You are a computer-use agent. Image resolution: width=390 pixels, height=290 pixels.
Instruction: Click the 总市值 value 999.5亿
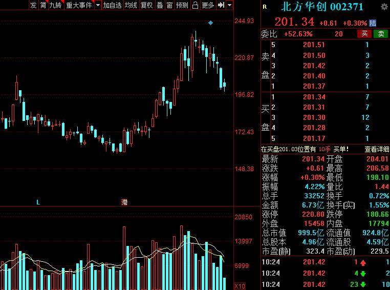[x=311, y=233]
